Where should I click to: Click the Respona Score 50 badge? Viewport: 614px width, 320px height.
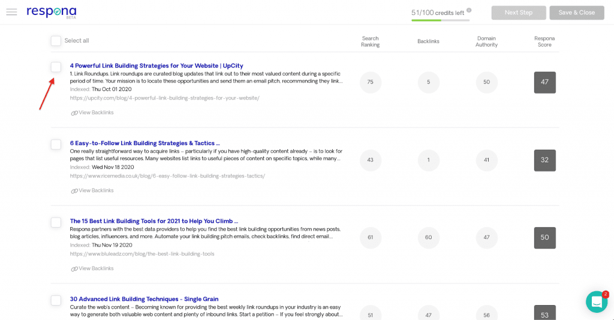click(544, 238)
